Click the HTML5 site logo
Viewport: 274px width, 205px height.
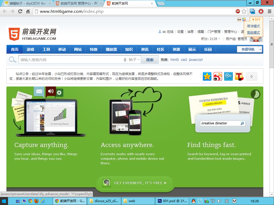[x=32, y=34]
